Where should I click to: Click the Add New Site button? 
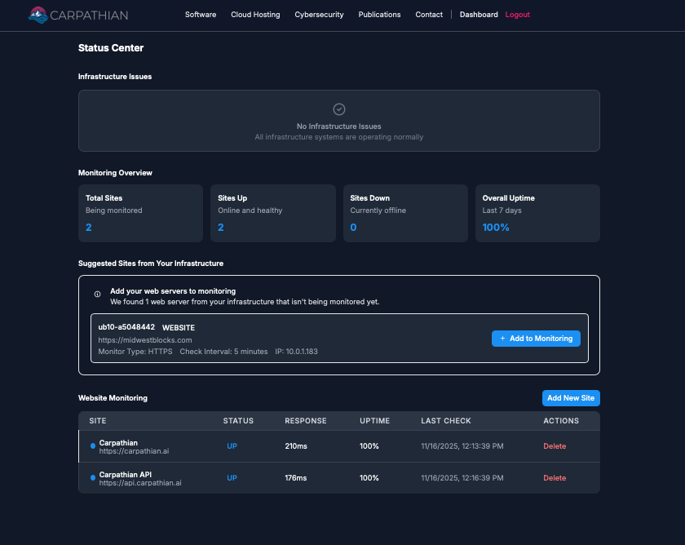pos(571,398)
